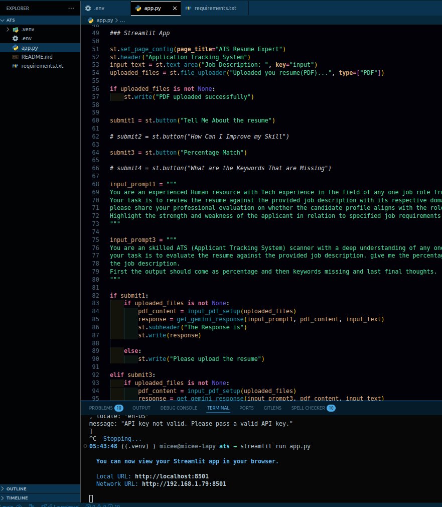Click the circle indicator beside 05:43:48 in terminal
Image resolution: width=442 pixels, height=507 pixels.
pos(85,446)
